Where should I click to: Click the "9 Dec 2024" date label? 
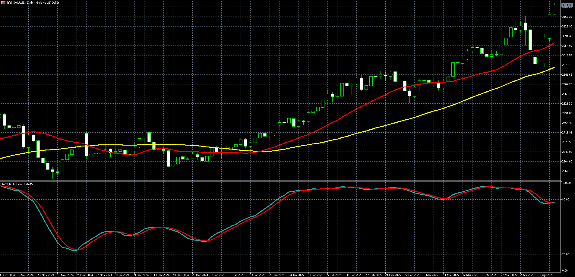(x=141, y=275)
